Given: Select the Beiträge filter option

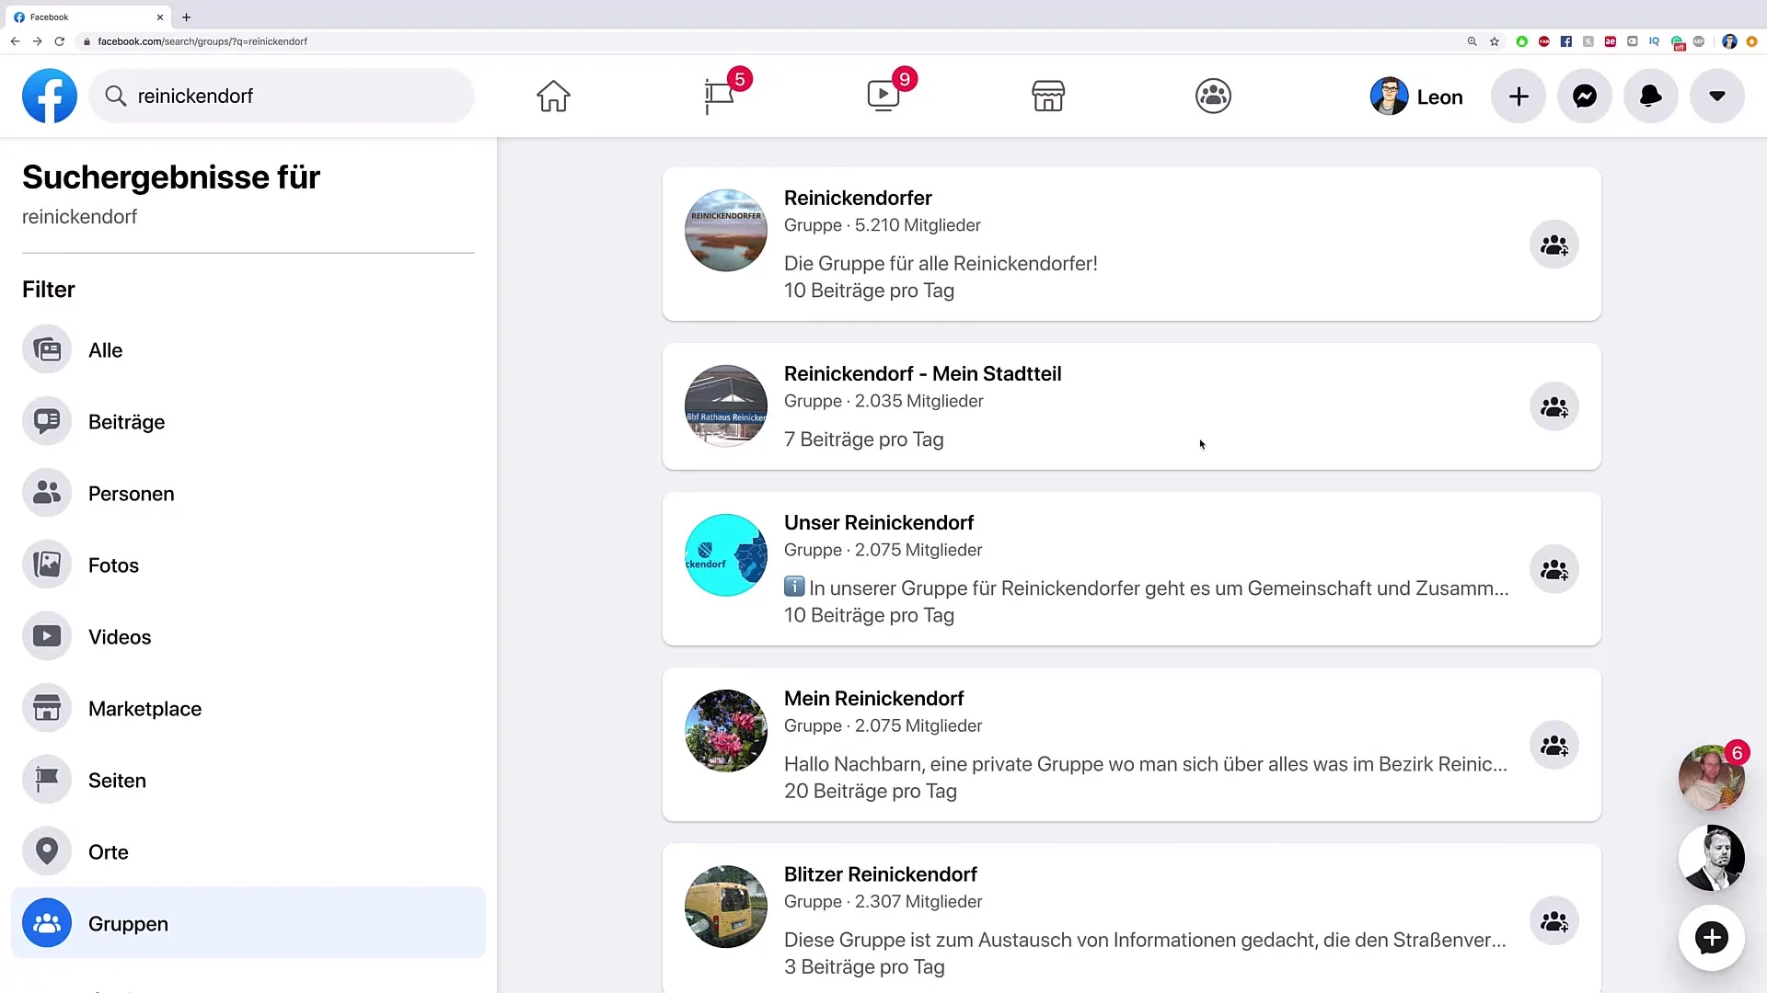Looking at the screenshot, I should click(126, 422).
